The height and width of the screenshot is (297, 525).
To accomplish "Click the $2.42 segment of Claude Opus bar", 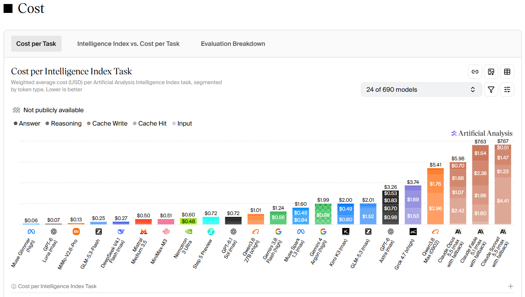I will click(458, 211).
